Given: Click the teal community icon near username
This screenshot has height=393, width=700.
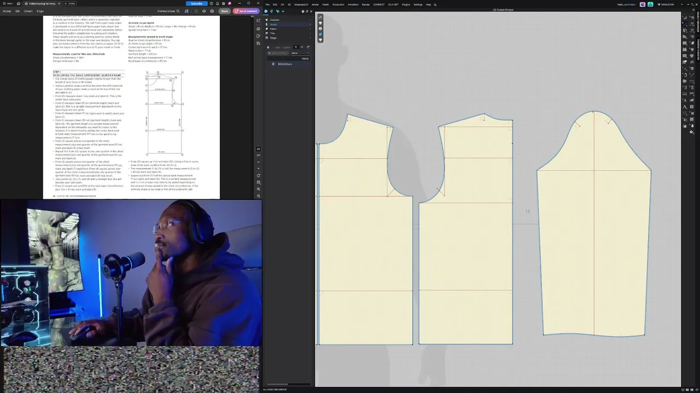Looking at the screenshot, I should [650, 4].
